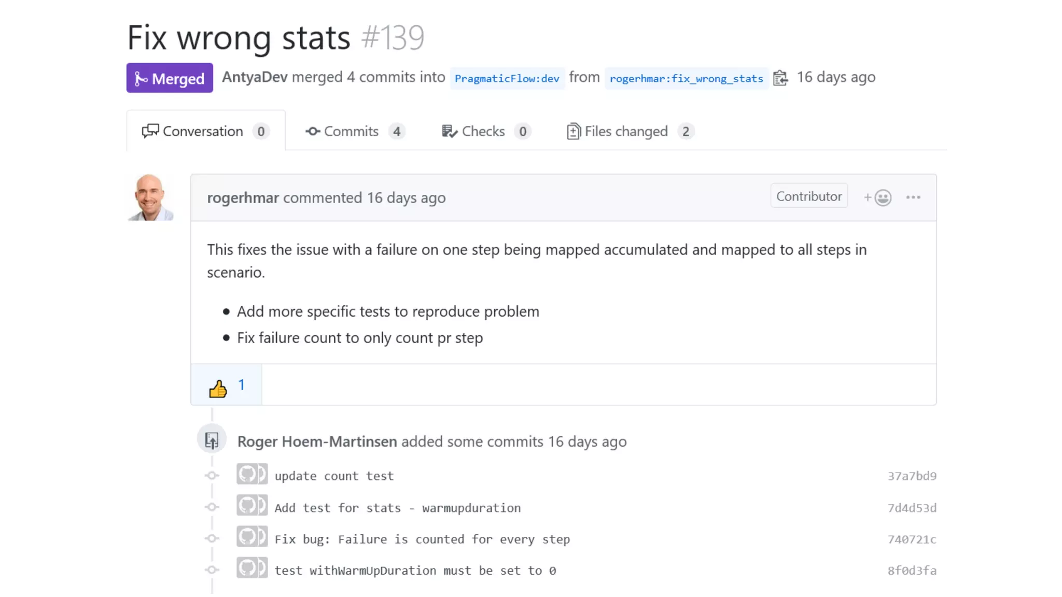1062x597 pixels.
Task: Open the comment's three-dot options menu
Action: [x=913, y=197]
